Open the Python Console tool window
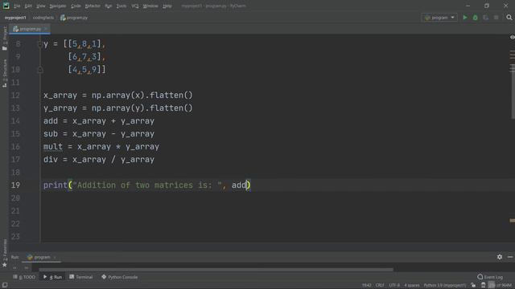515x289 pixels. coord(120,277)
